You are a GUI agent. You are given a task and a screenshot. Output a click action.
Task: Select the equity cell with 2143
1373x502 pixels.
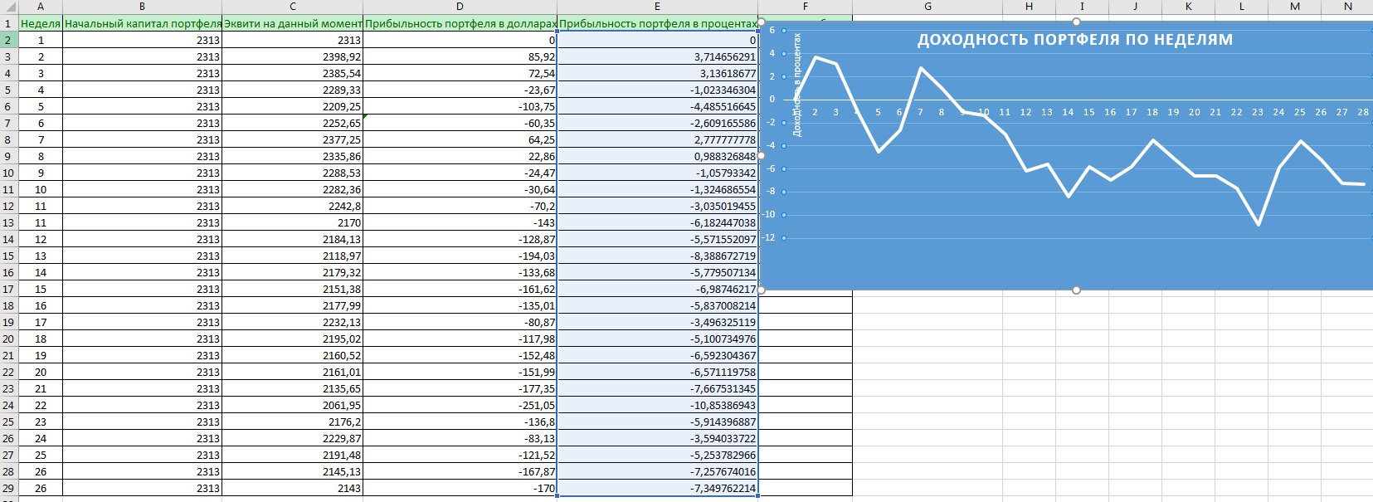pyautogui.click(x=292, y=488)
